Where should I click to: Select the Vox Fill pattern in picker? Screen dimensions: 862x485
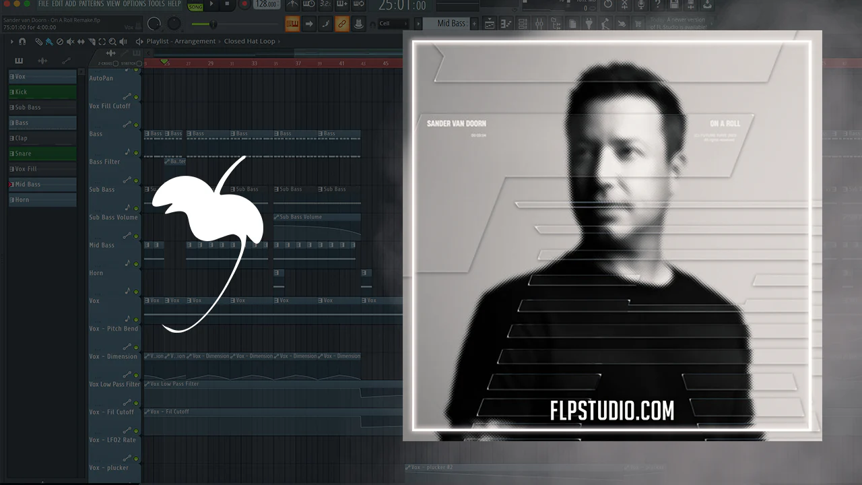pyautogui.click(x=42, y=169)
